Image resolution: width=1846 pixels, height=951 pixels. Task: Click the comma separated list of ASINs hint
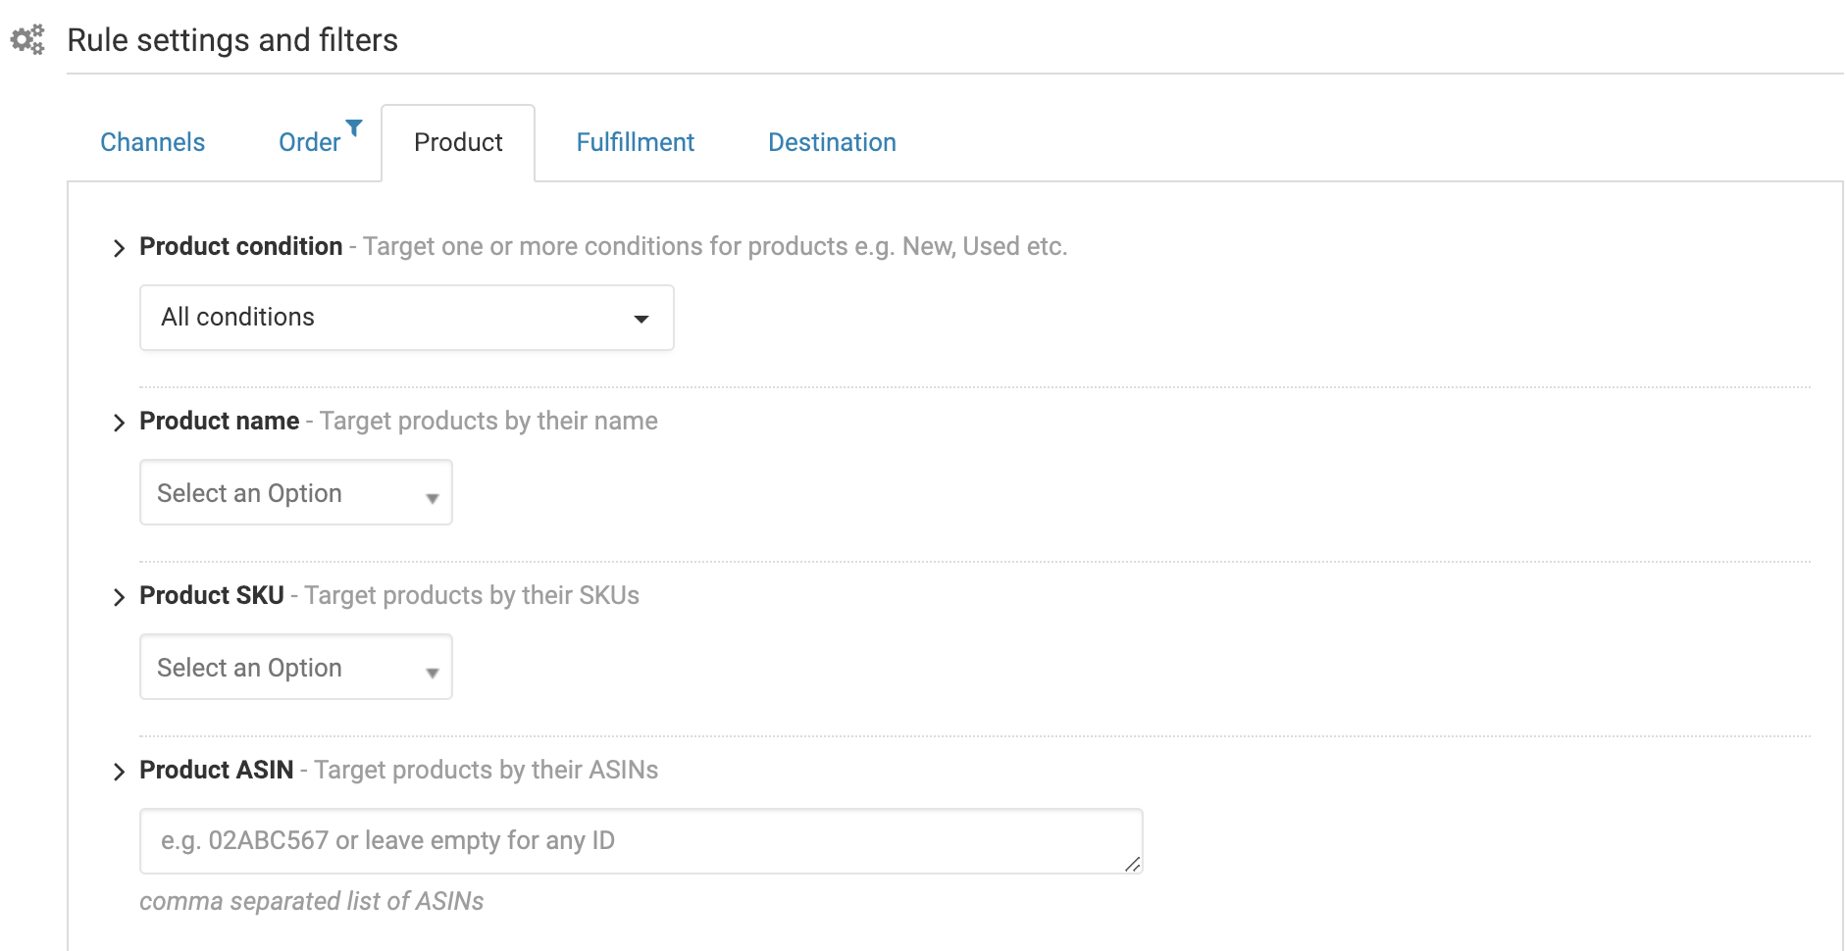[x=312, y=901]
